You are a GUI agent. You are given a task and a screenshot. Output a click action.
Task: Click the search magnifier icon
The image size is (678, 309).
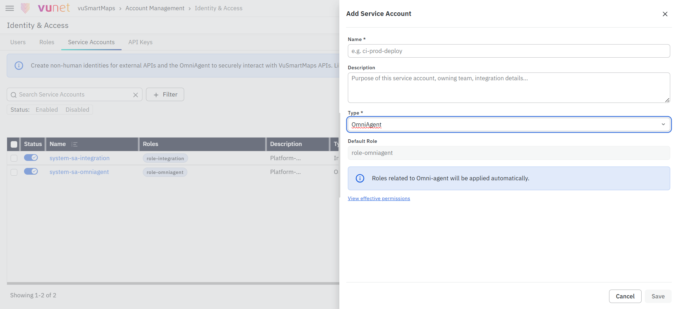14,95
